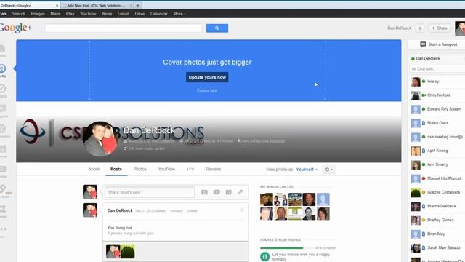Switch to the YouTube profile tab
This screenshot has height=262, width=465.
166,169
